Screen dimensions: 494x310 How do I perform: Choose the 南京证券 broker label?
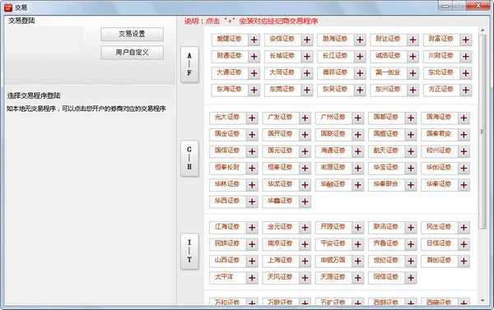tap(280, 243)
